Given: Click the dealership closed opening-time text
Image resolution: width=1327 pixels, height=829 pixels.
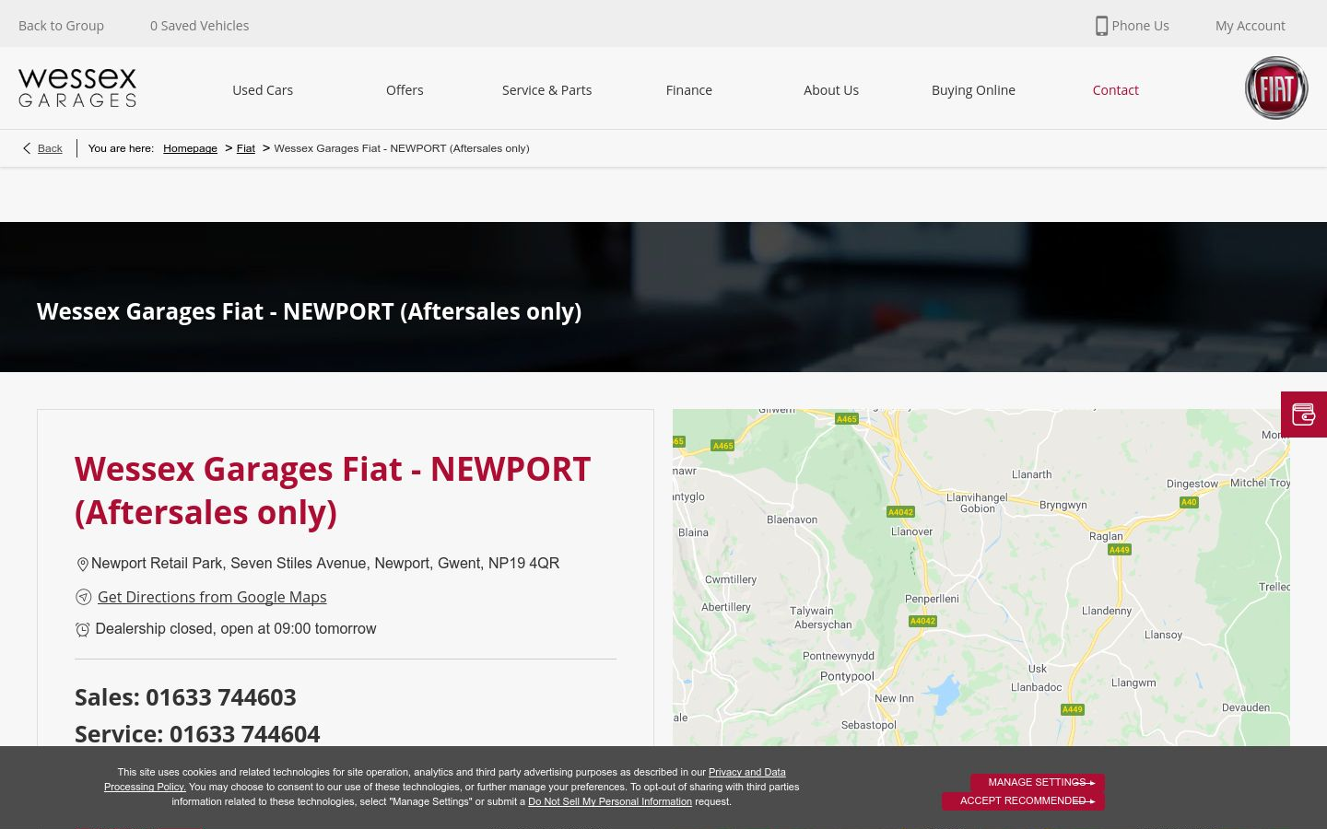Looking at the screenshot, I should click(236, 629).
